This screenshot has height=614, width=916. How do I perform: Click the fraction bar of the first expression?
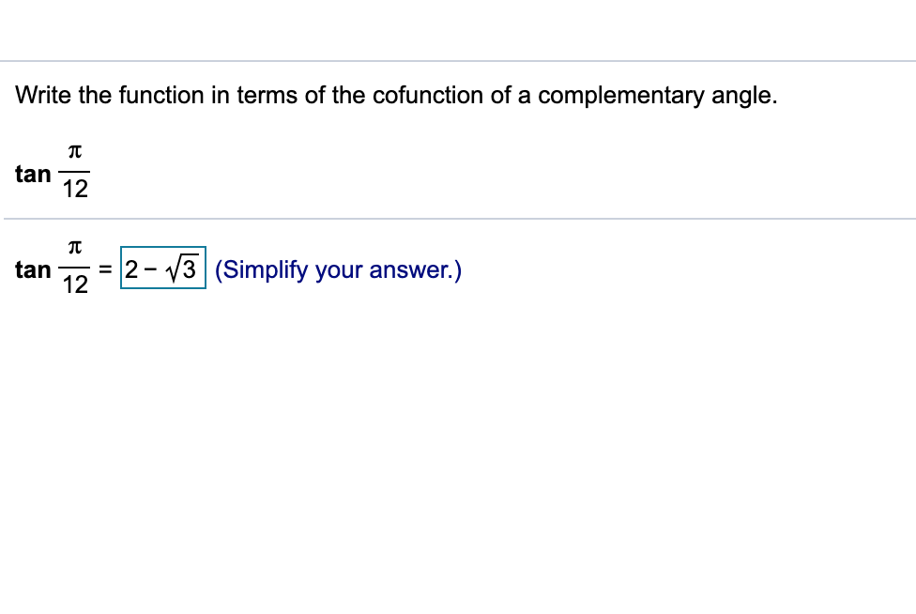coord(74,171)
